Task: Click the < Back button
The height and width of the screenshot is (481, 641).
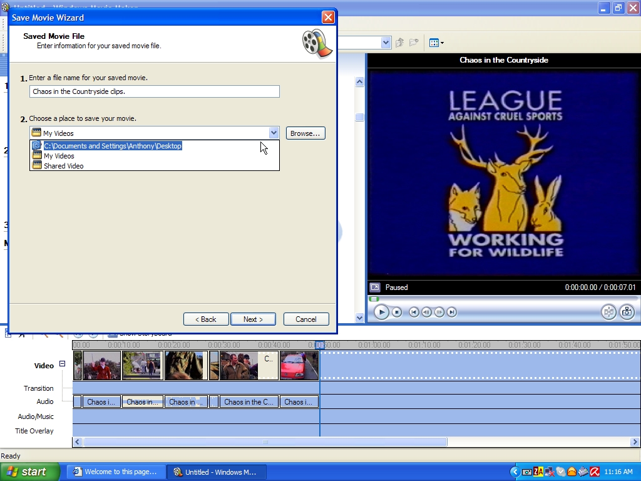Action: [206, 319]
